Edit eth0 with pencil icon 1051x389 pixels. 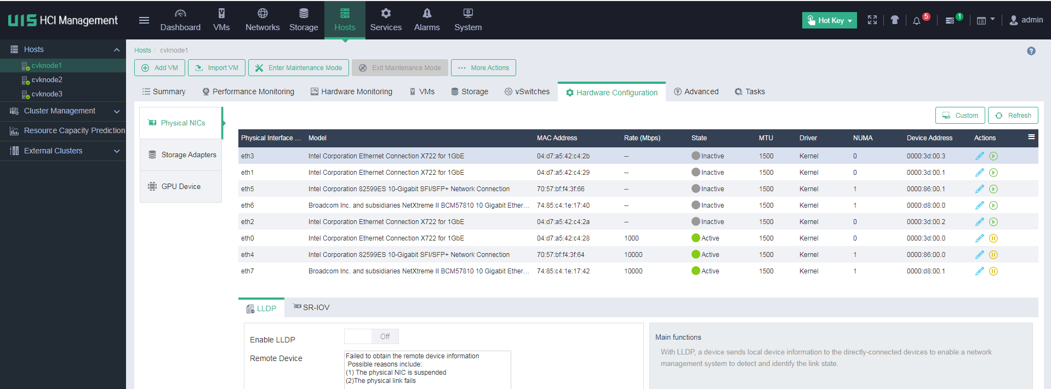[980, 238]
